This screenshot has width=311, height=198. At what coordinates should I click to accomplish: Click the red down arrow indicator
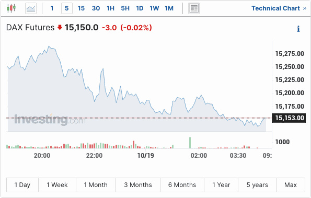(x=60, y=27)
